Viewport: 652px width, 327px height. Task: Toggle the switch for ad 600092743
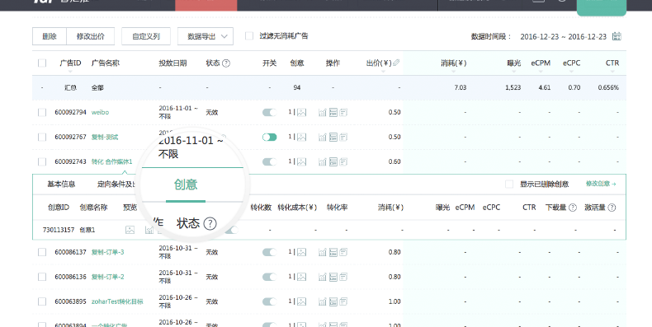[x=269, y=161]
